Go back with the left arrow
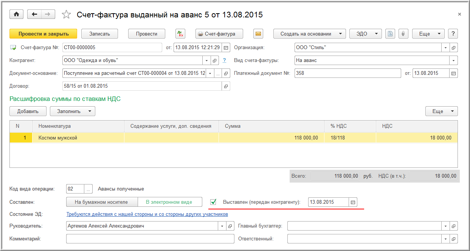The height and width of the screenshot is (251, 470). 35,14
